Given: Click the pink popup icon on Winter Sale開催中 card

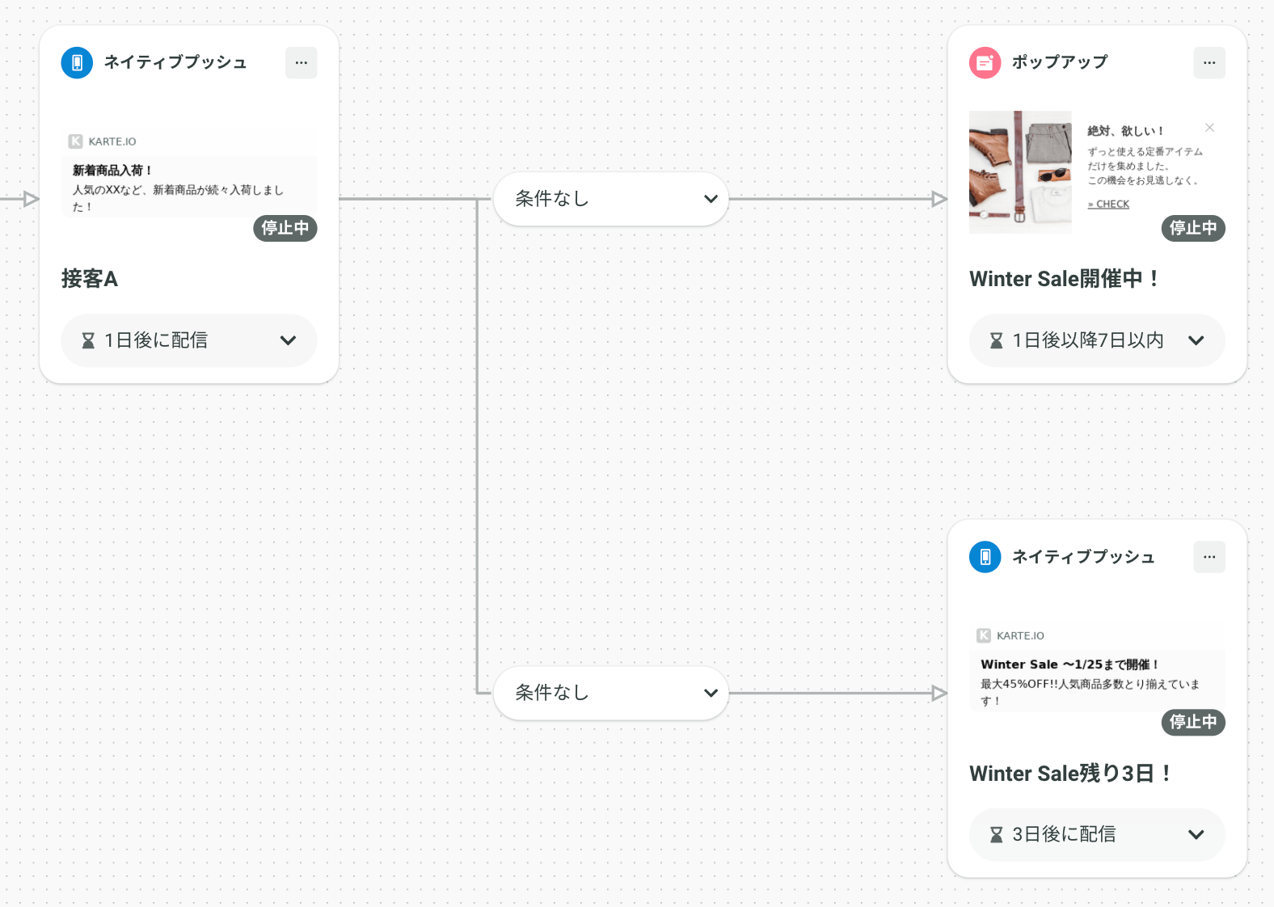Looking at the screenshot, I should (985, 62).
